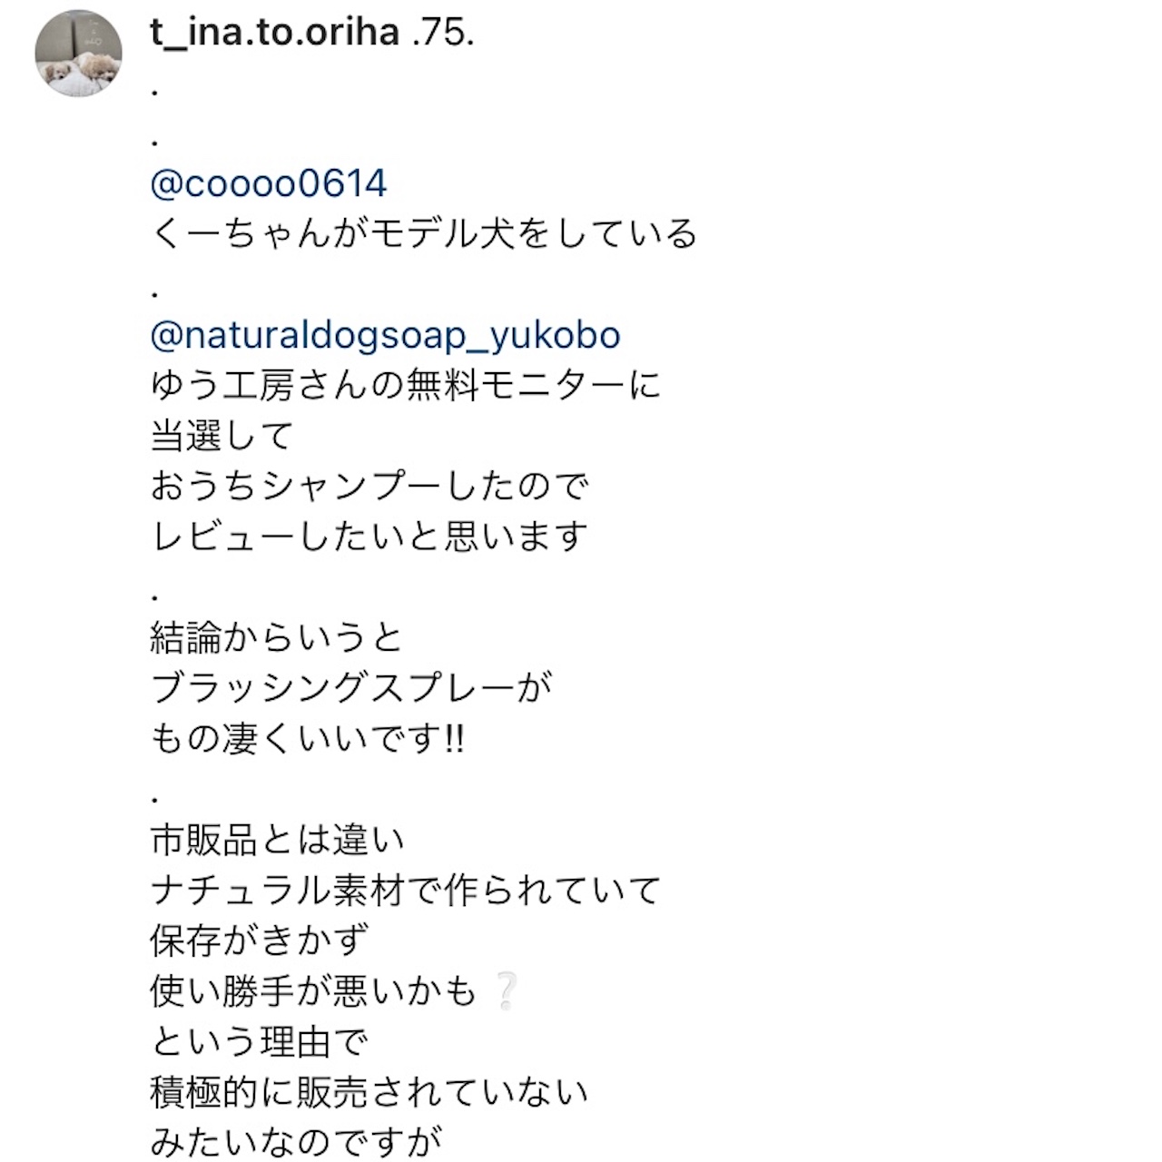
Task: Click the line "ナチュラル素材で作られていて"
Action: tap(405, 891)
